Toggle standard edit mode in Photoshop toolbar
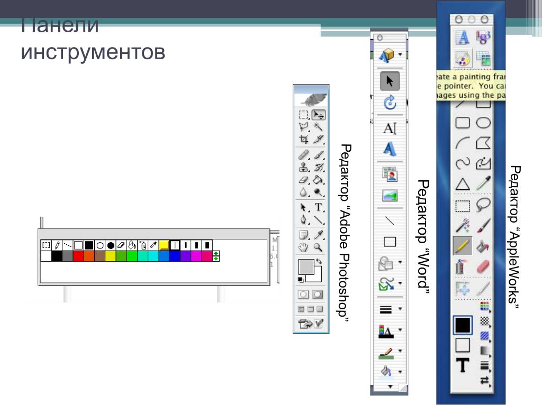 (x=303, y=294)
